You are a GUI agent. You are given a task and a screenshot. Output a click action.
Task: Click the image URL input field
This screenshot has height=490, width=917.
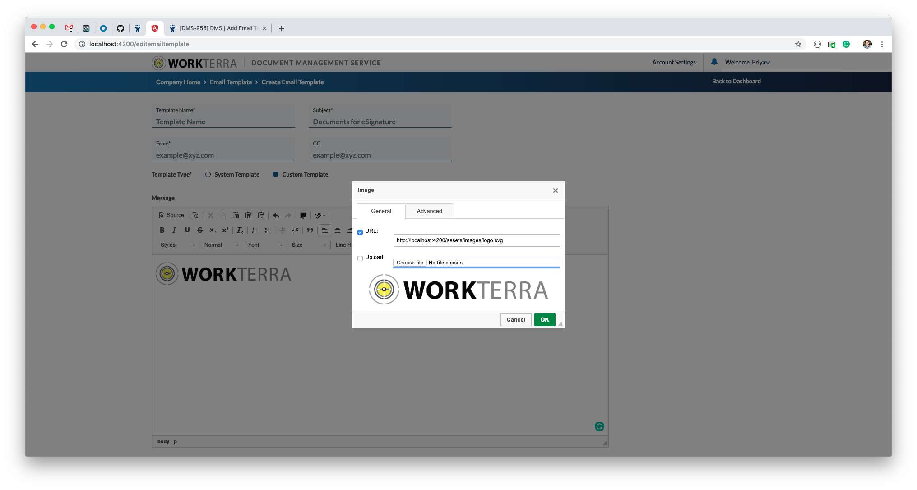tap(477, 240)
